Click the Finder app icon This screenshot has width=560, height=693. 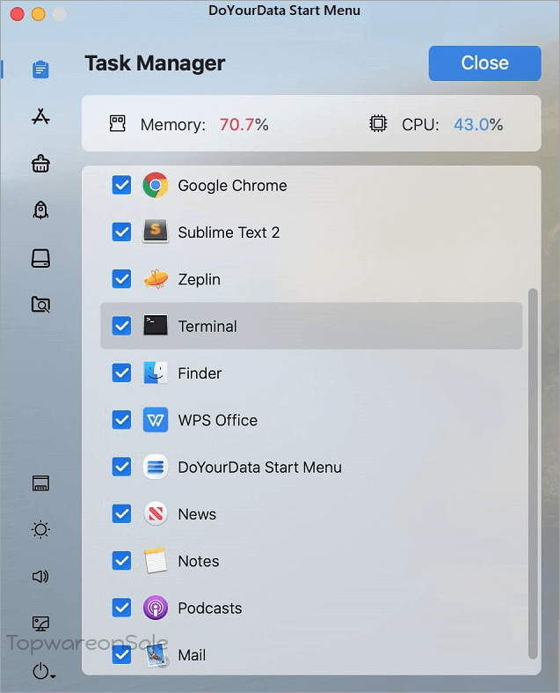tap(156, 372)
